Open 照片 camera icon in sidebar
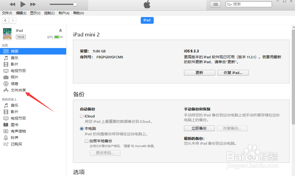This screenshot has height=176, width=295. click(6, 77)
